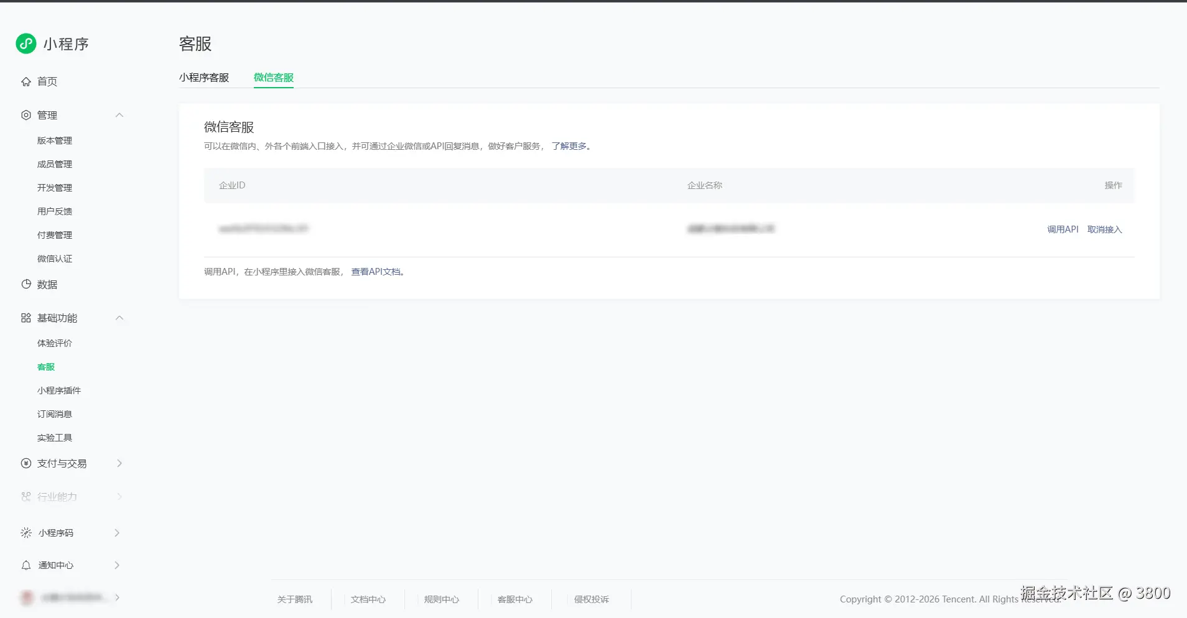The width and height of the screenshot is (1187, 618).
Task: Open 成员管理 in the sidebar
Action: click(x=55, y=164)
